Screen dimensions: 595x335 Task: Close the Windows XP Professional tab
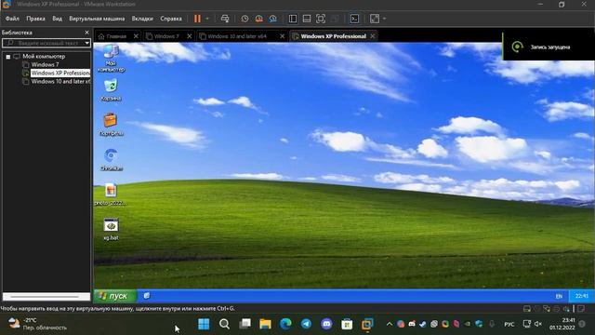(x=373, y=36)
